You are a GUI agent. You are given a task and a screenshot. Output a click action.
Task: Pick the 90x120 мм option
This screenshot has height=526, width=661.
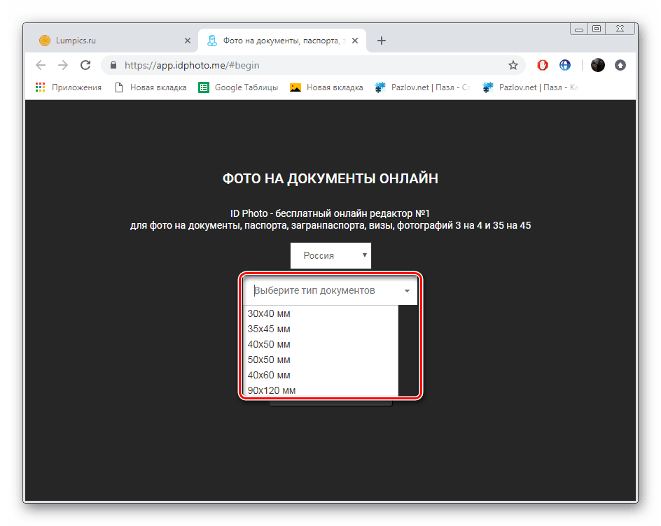coord(321,390)
